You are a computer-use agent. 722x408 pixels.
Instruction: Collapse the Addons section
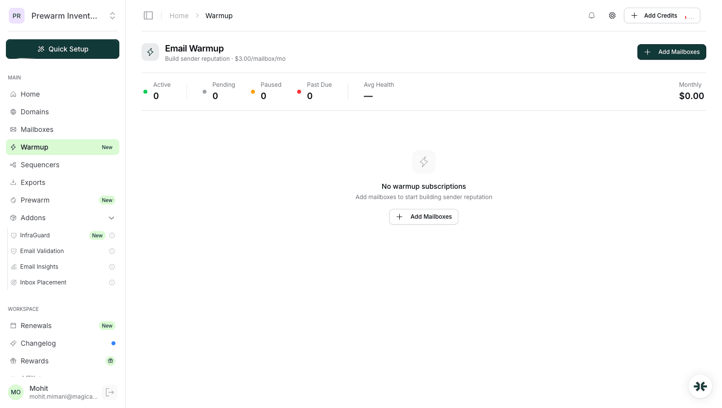[x=111, y=217]
